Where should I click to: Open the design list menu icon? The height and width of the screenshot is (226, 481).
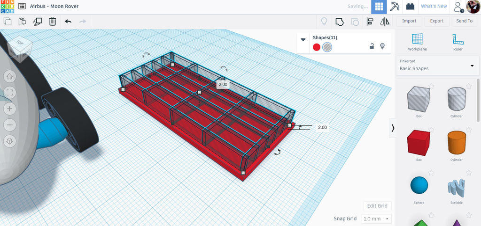(22, 6)
